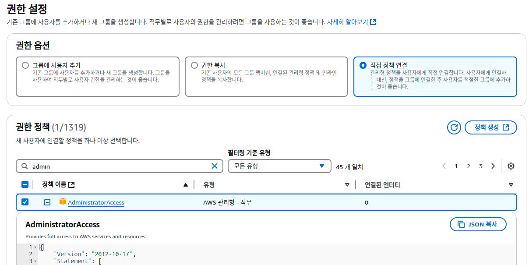Fold JSON line 1 arrow
The width and height of the screenshot is (529, 265).
coord(35,247)
